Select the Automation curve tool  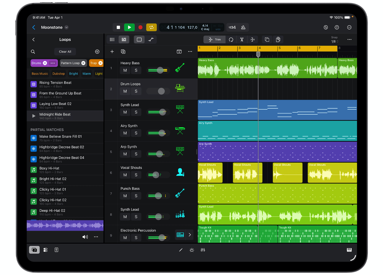(151, 39)
